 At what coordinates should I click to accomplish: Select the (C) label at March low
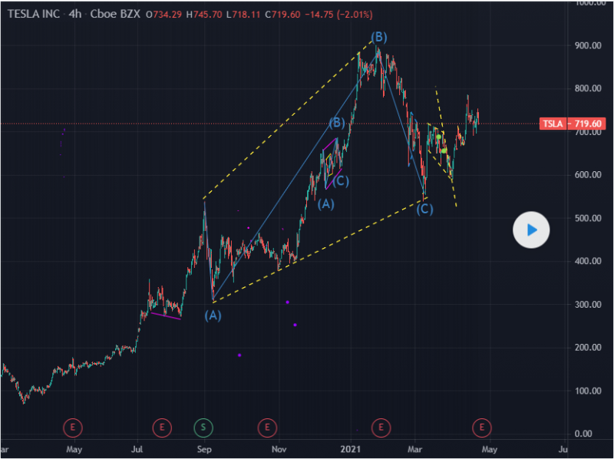coord(425,209)
